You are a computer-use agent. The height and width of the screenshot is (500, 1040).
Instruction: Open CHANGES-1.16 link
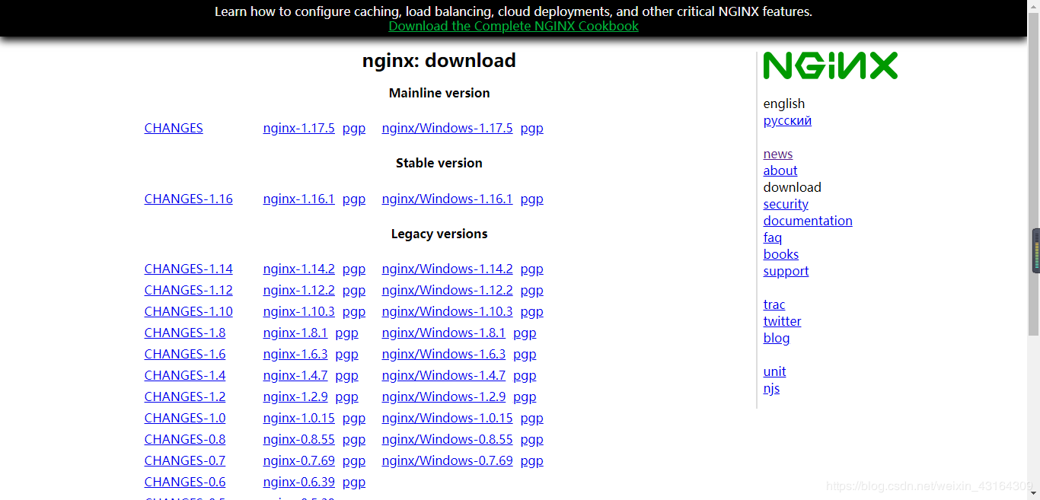click(189, 199)
